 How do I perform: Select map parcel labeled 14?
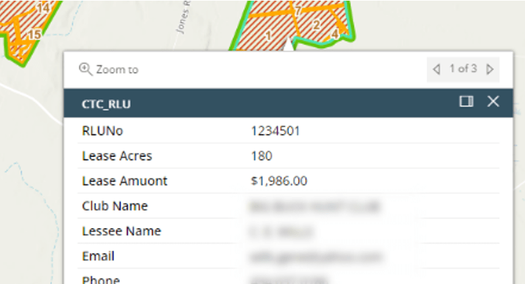pyautogui.click(x=44, y=8)
